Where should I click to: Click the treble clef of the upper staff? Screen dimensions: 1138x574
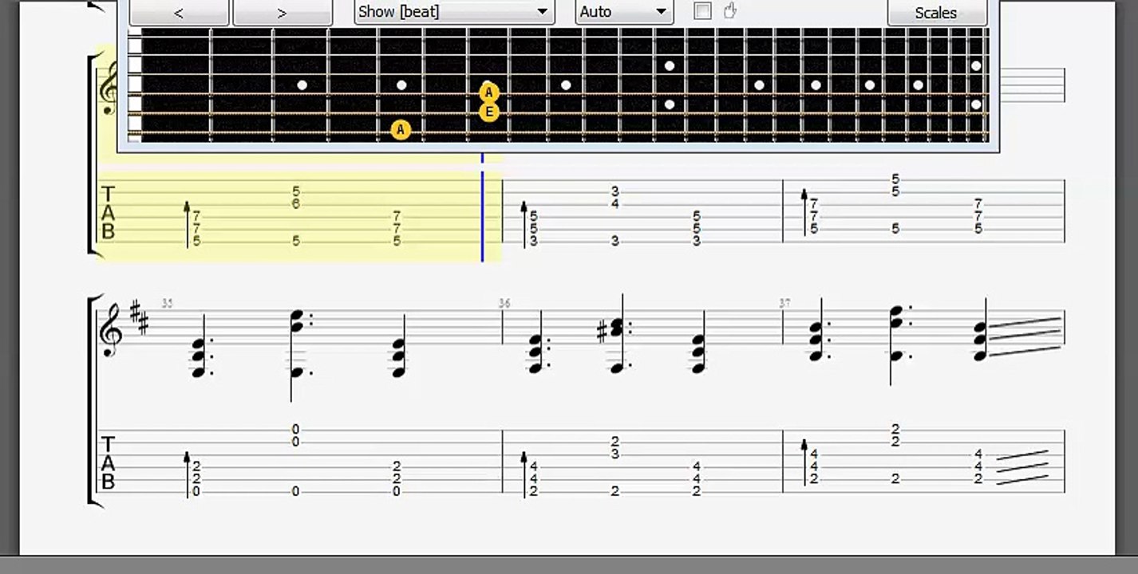click(x=108, y=89)
